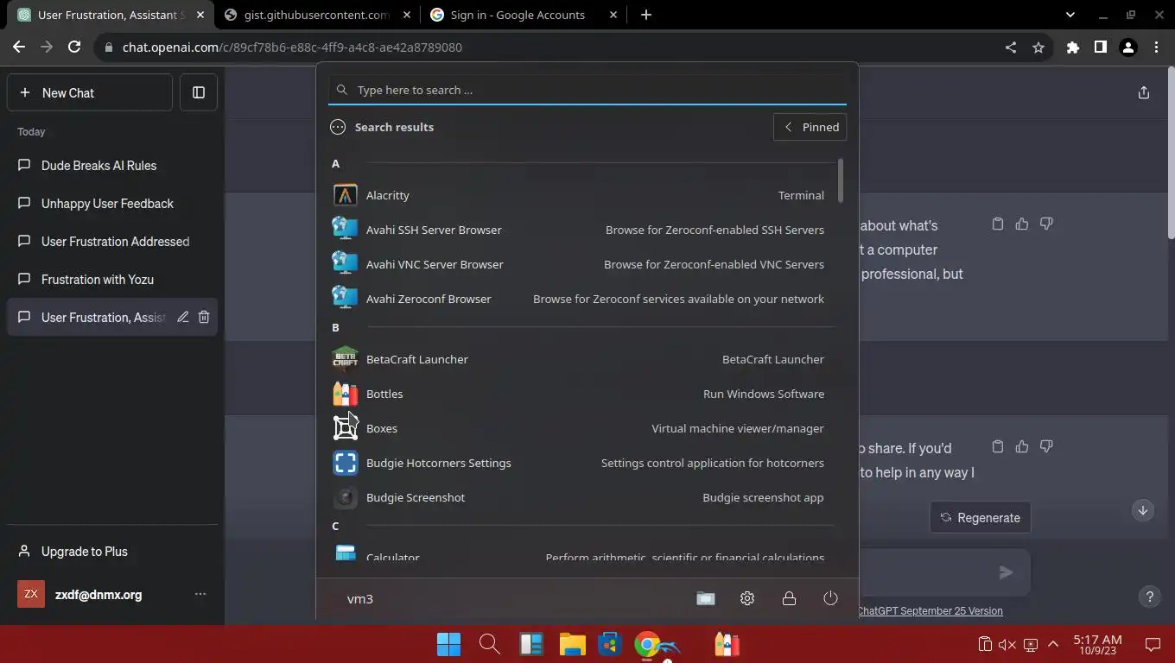
Task: Click scroll-to-bottom arrow in chat
Action: click(x=1142, y=510)
